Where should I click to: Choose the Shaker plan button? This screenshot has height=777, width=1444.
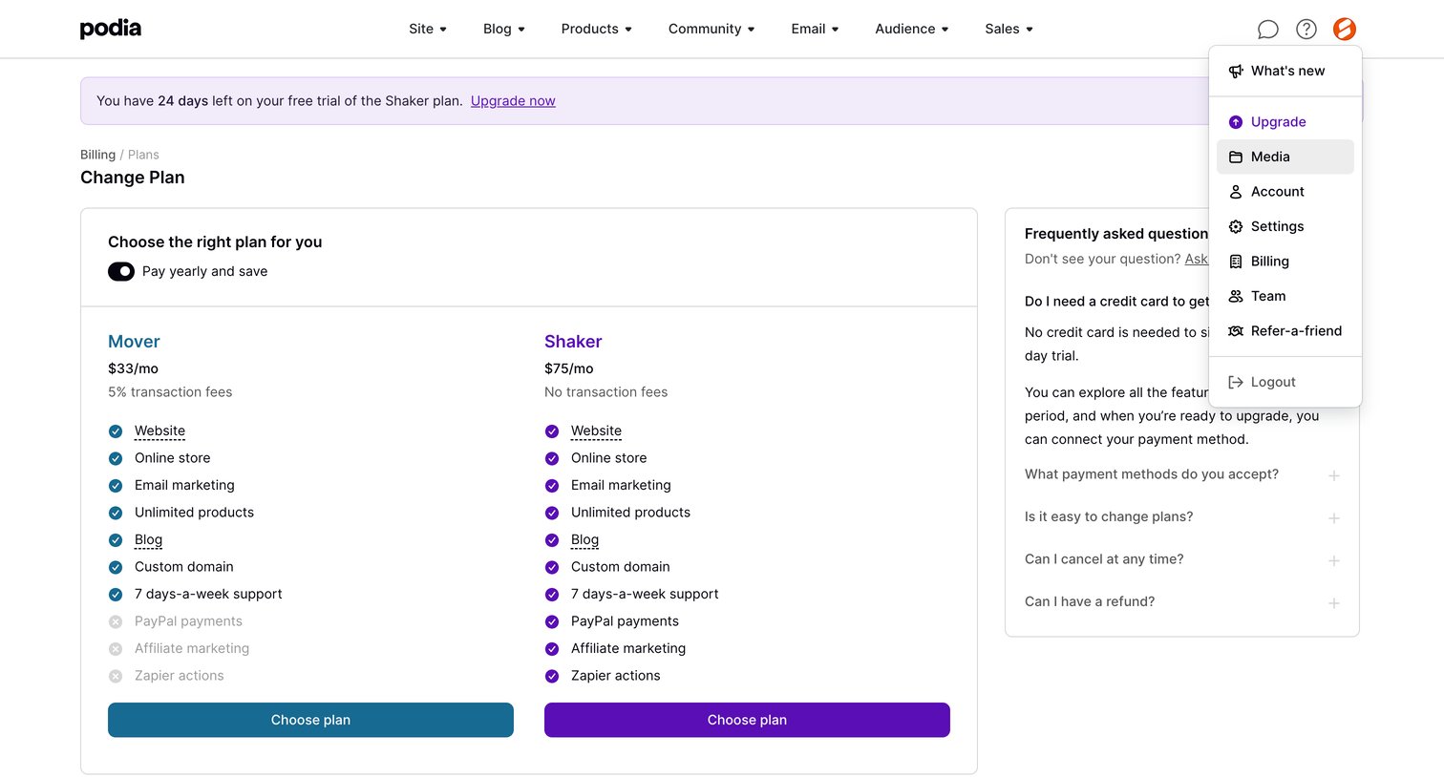tap(747, 720)
